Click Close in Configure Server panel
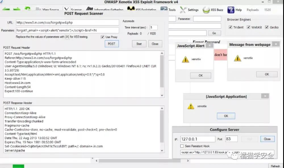This screenshot has width=284, height=168. [x=267, y=139]
